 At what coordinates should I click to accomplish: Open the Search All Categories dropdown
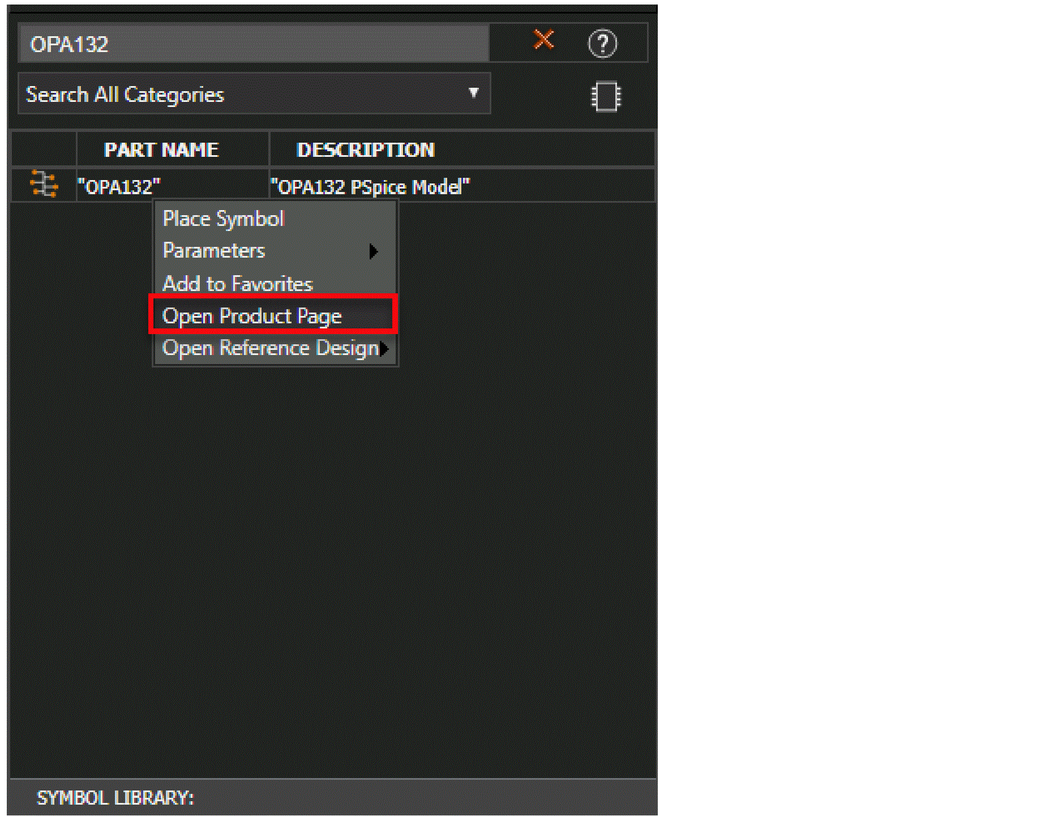[254, 94]
